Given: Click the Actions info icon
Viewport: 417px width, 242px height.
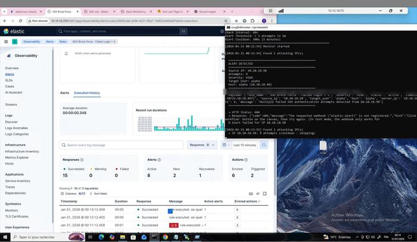Looking at the screenshot, I should click(246, 160).
